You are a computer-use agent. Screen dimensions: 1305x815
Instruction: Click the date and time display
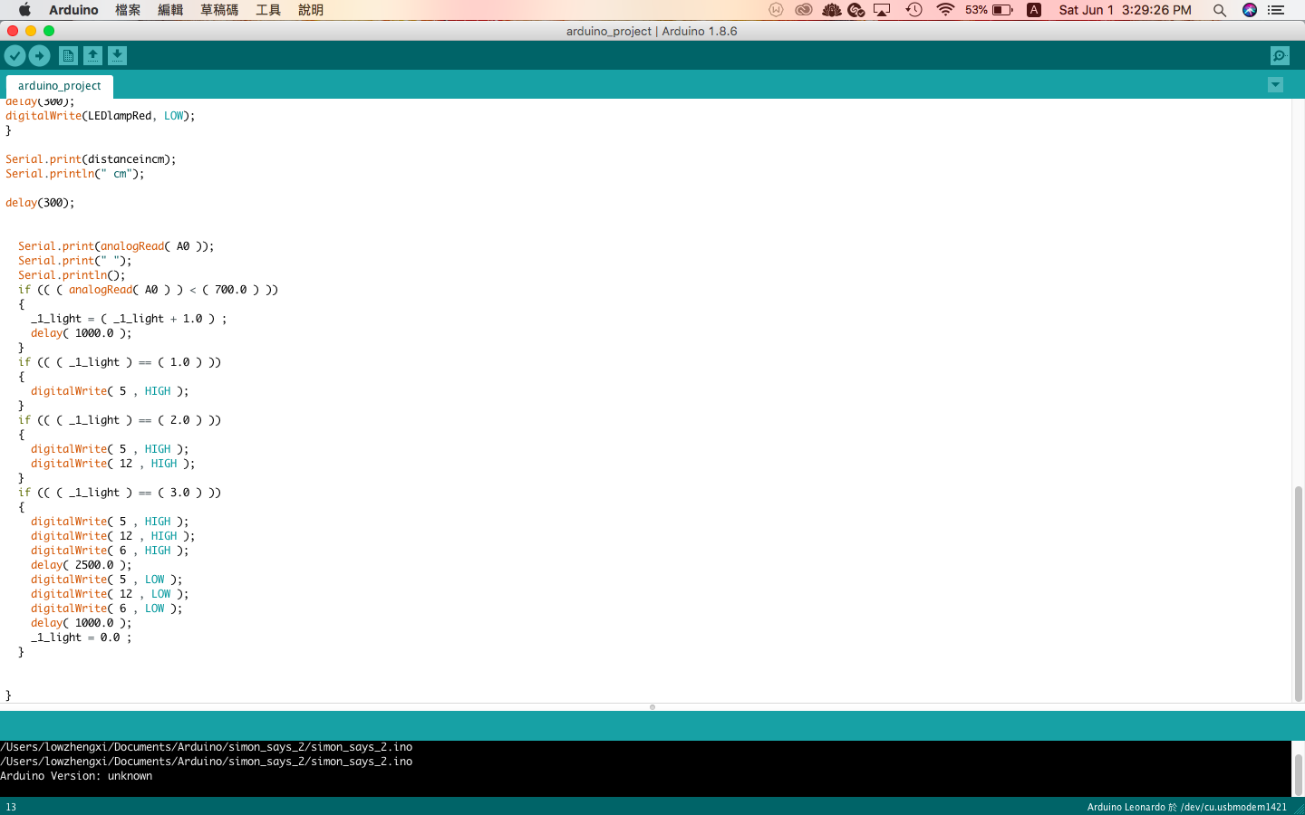coord(1125,10)
